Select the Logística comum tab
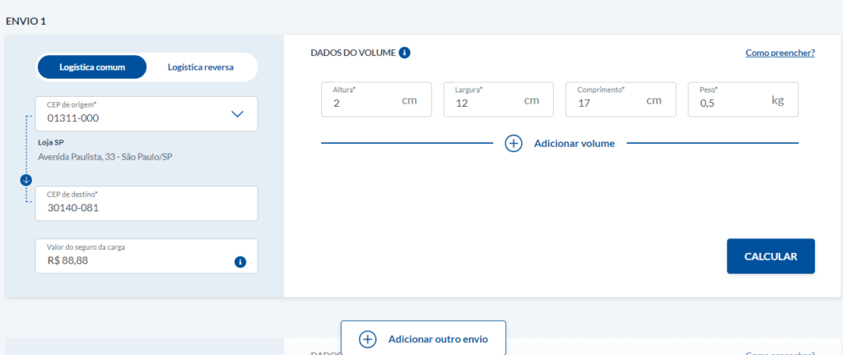The height and width of the screenshot is (355, 843). tap(92, 67)
